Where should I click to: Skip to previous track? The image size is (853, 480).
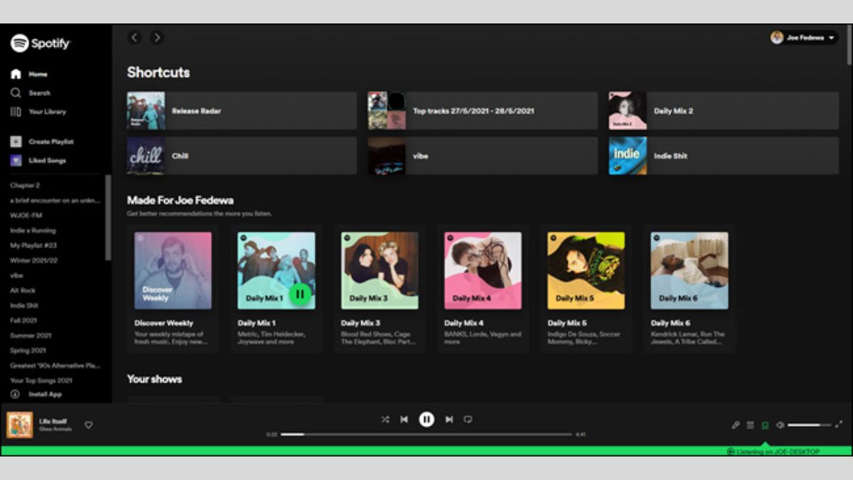pos(404,420)
